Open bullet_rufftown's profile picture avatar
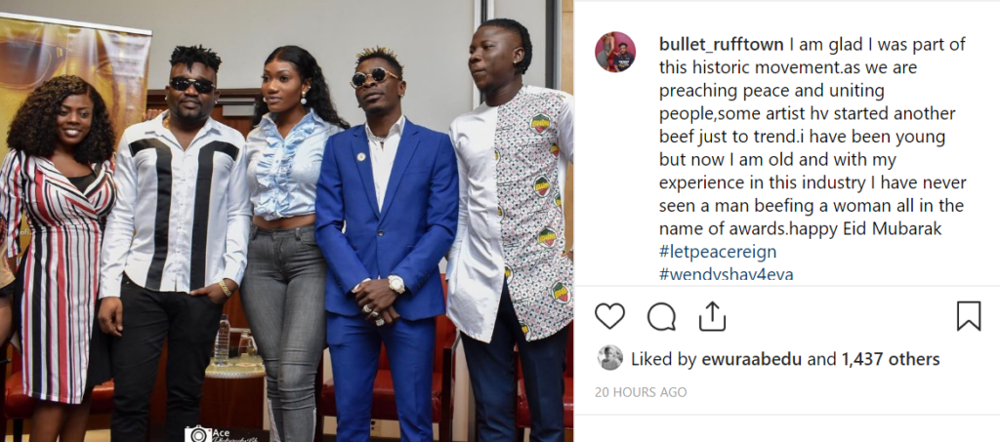The image size is (1000, 442). (615, 52)
